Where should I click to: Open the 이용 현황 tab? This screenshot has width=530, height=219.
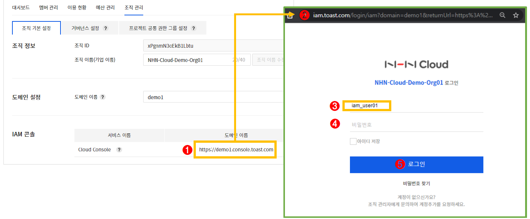point(77,8)
